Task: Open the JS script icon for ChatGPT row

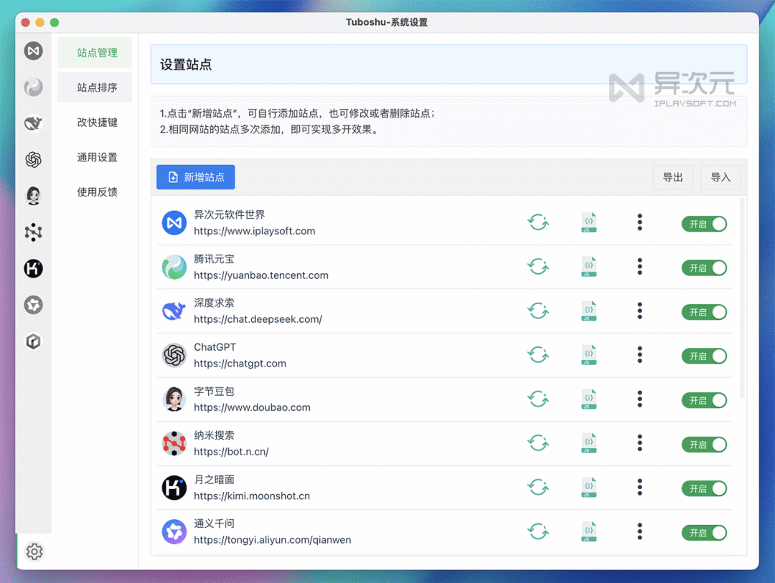Action: (x=588, y=355)
